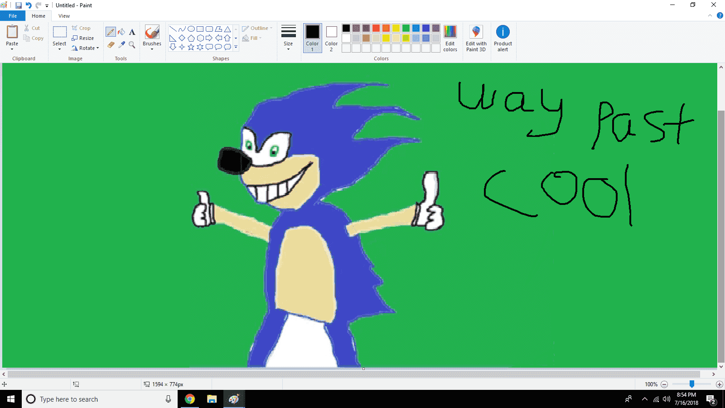Select the Magnifier tool

pyautogui.click(x=132, y=44)
